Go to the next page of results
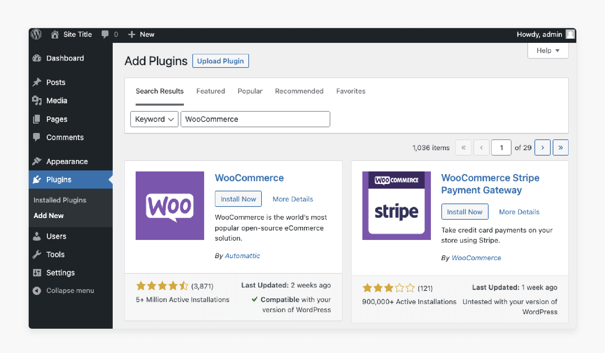The width and height of the screenshot is (605, 353). tap(543, 147)
